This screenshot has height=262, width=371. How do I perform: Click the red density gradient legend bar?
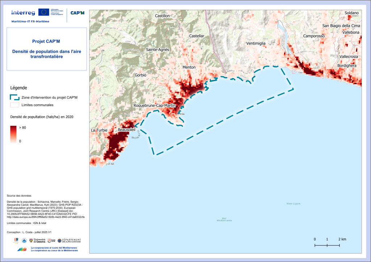coord(13,134)
